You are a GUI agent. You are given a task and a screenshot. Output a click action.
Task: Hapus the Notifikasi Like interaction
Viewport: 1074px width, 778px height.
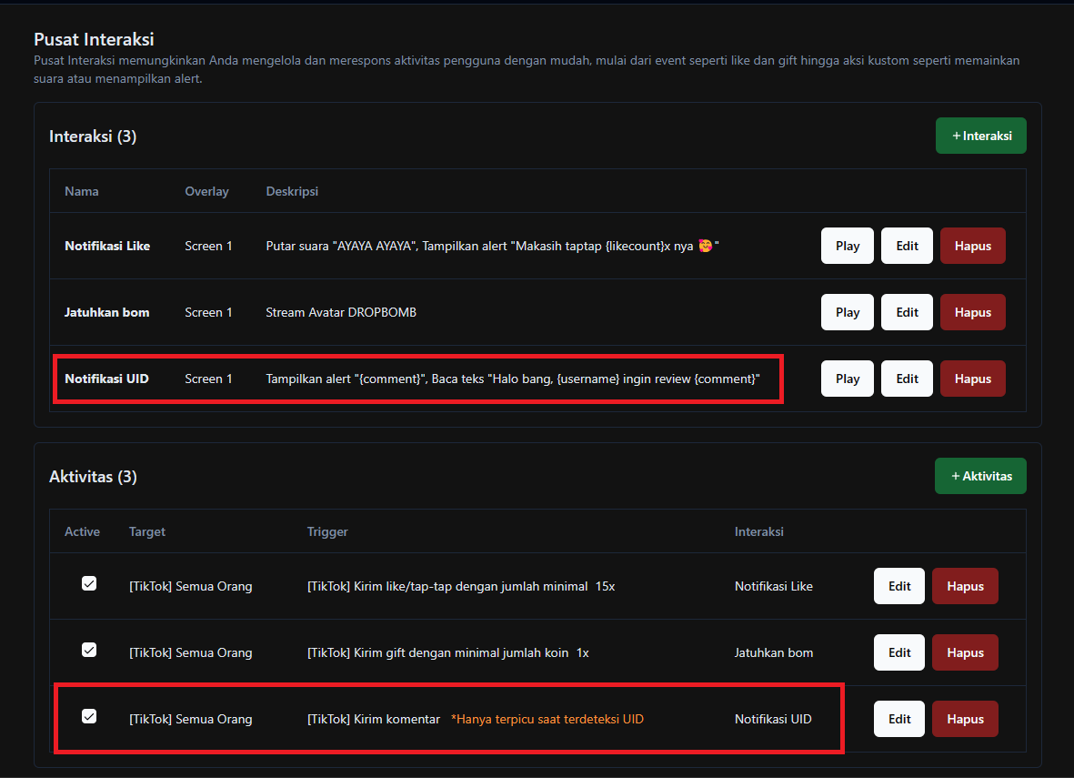[972, 246]
